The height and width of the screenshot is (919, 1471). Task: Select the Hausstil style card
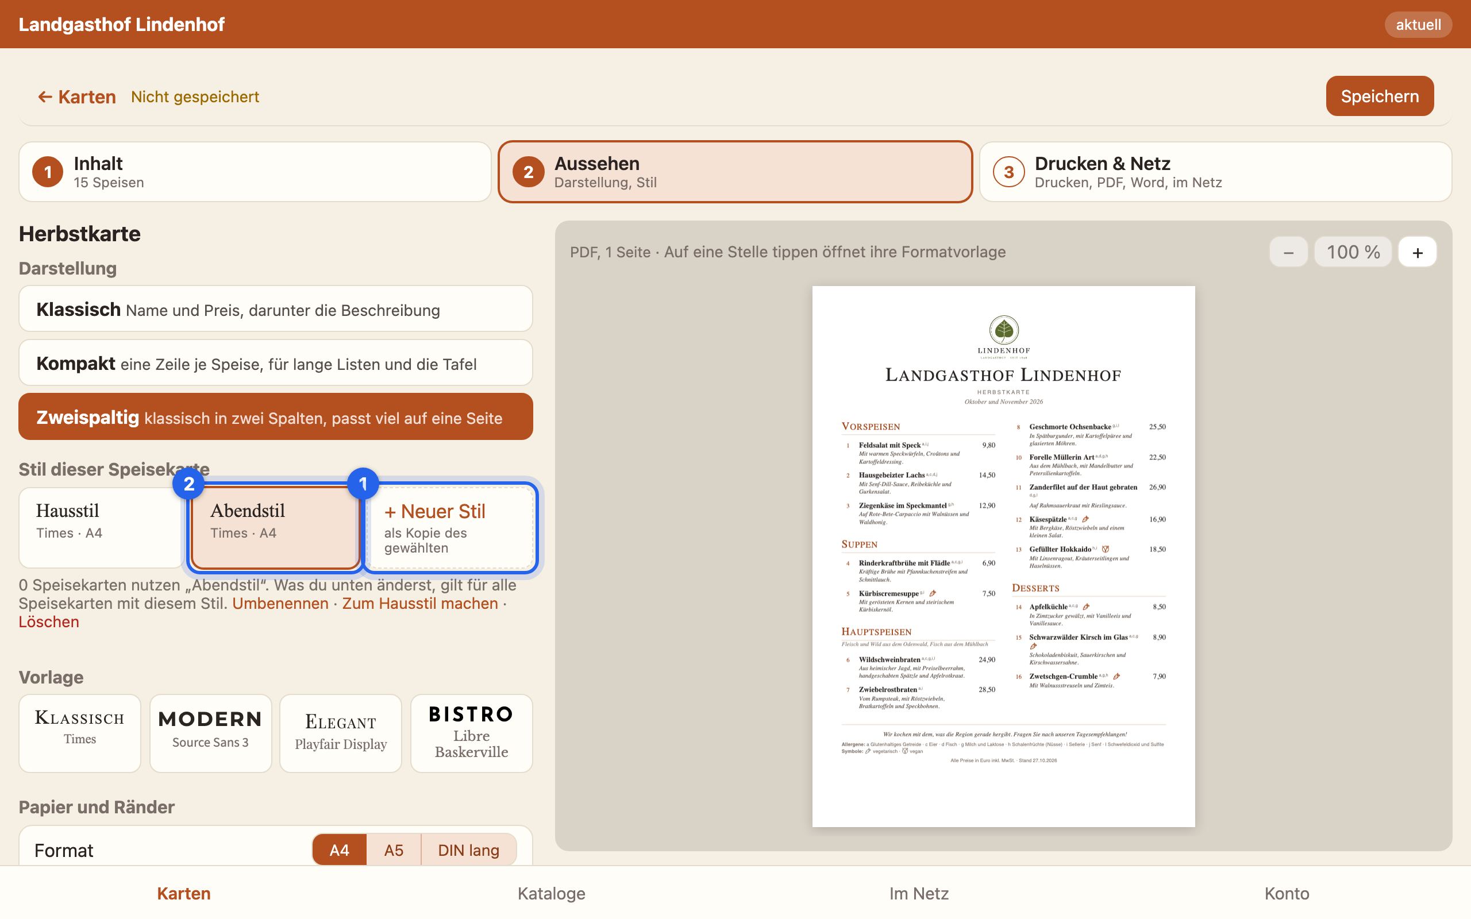pyautogui.click(x=101, y=528)
